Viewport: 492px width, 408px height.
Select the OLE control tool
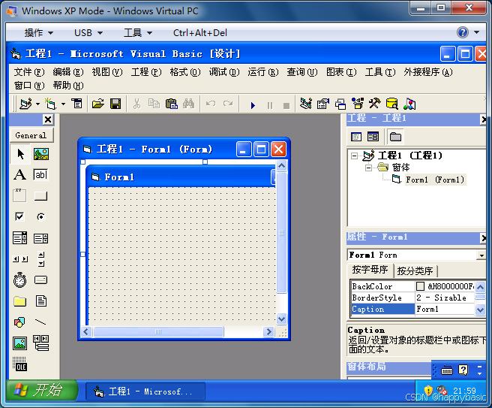click(x=19, y=364)
